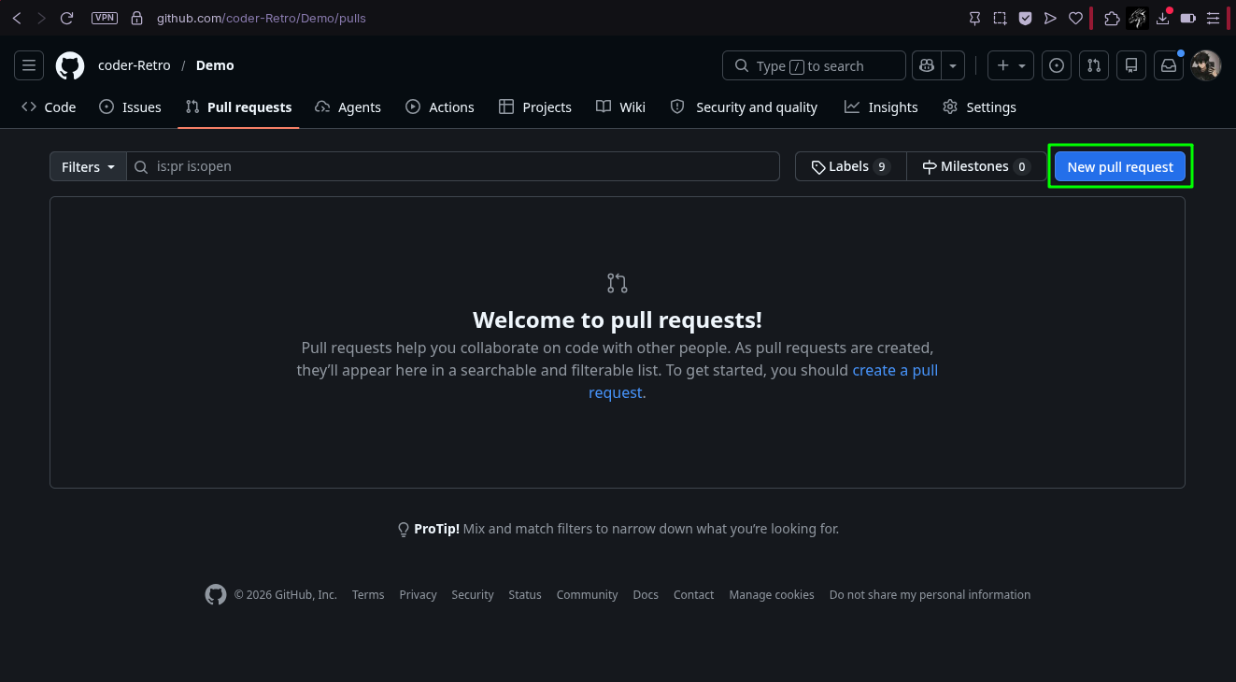Click the ProTip! text
This screenshot has height=682, width=1236.
(x=436, y=529)
